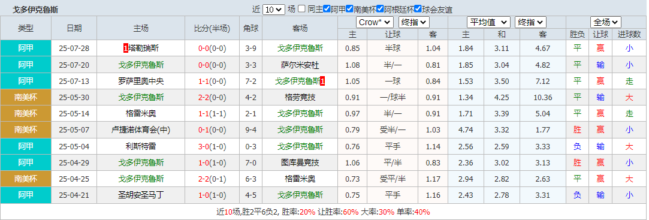The width and height of the screenshot is (649, 220).
Task: Uncheck the 球会友谊 filter checkbox
Action: coord(418,9)
